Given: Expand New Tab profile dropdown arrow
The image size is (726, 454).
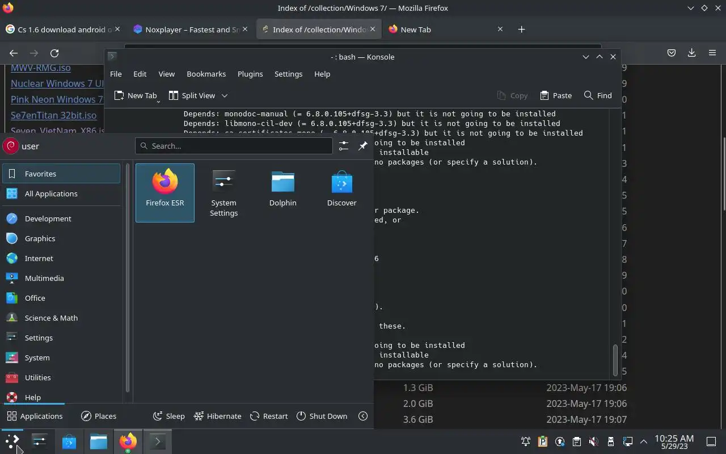Looking at the screenshot, I should tap(158, 101).
